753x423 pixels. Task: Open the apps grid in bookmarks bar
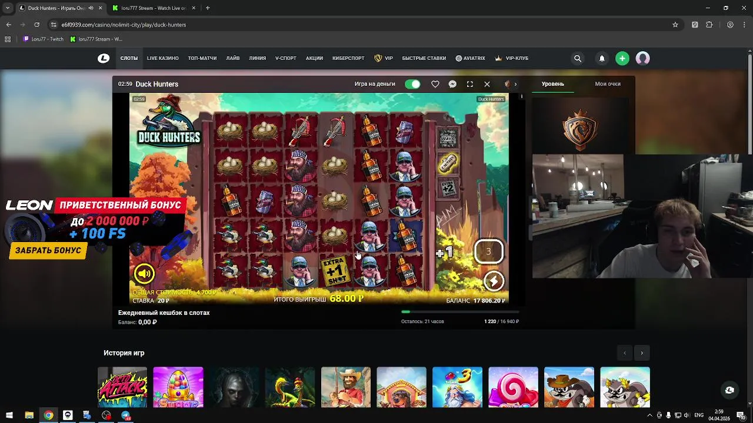pyautogui.click(x=8, y=39)
